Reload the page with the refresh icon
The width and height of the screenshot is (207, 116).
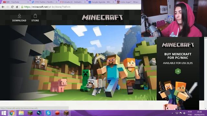pos(12,7)
